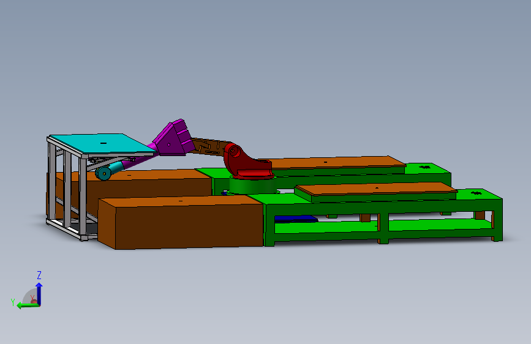Select the brown board on the front green table
Image resolution: width=531 pixels, height=344 pixels.
click(x=376, y=190)
